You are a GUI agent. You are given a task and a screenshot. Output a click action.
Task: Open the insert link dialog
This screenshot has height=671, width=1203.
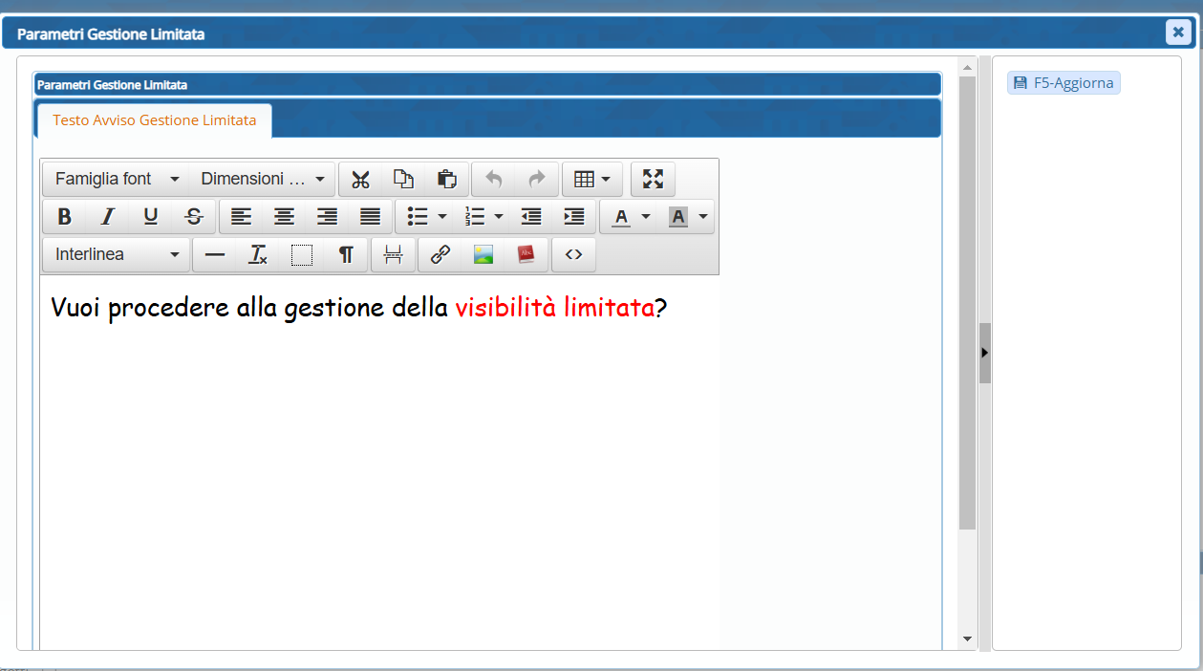pyautogui.click(x=440, y=255)
